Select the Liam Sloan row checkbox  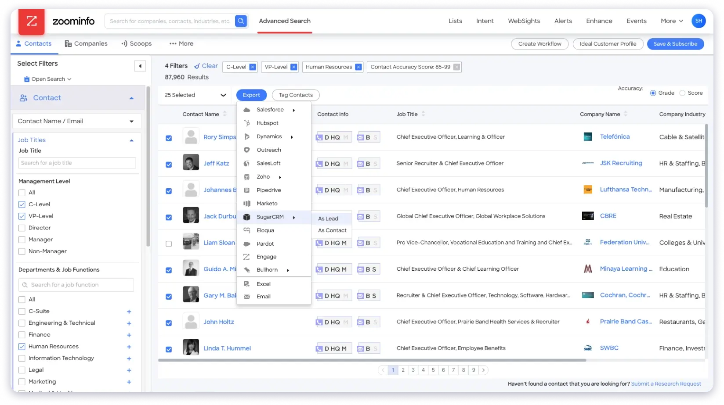click(169, 244)
